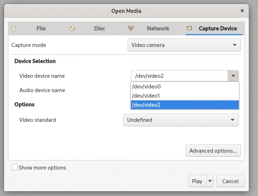The width and height of the screenshot is (258, 196).
Task: Choose /dev/video1 from the device list
Action: pos(185,96)
